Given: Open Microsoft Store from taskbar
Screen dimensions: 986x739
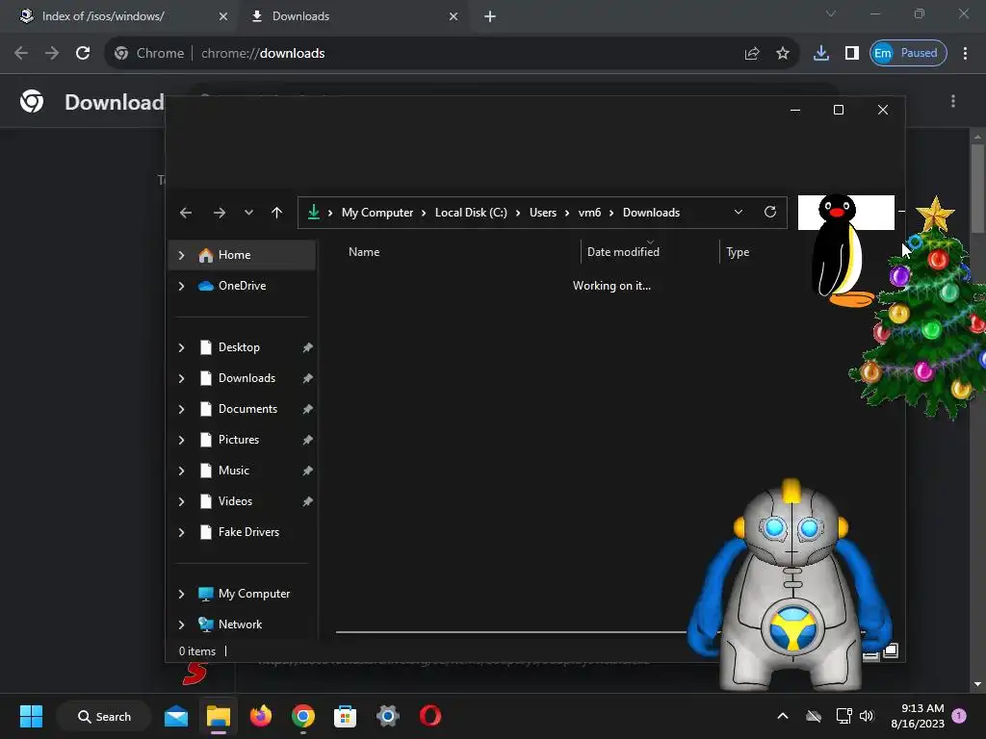Looking at the screenshot, I should pyautogui.click(x=345, y=716).
